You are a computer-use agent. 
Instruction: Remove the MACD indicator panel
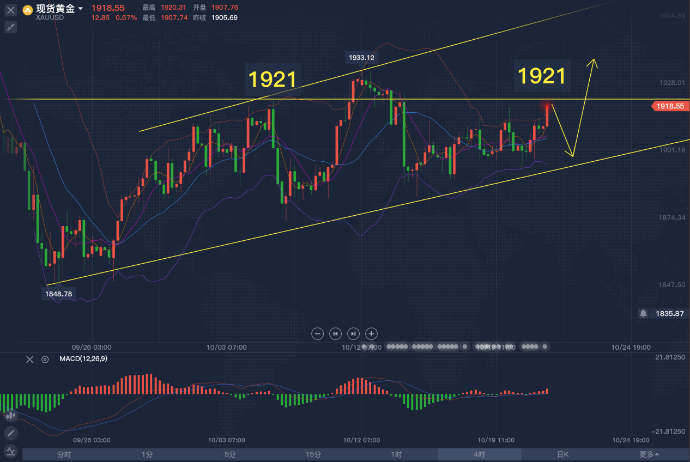coord(30,359)
